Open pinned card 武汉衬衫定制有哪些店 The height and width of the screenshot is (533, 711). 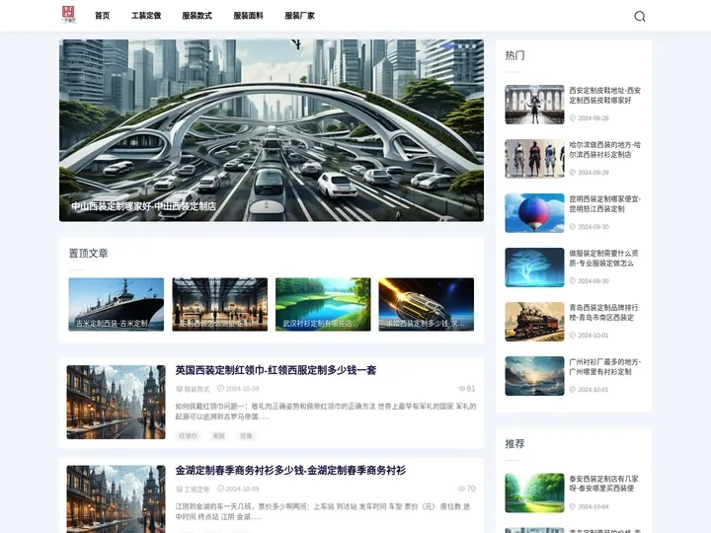(x=323, y=304)
